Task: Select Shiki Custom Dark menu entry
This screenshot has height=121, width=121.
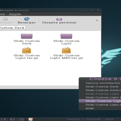Action: 100,87
